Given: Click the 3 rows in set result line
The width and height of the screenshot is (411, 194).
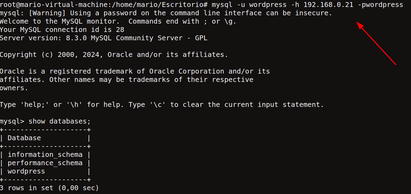Looking at the screenshot, I should click(49, 188).
